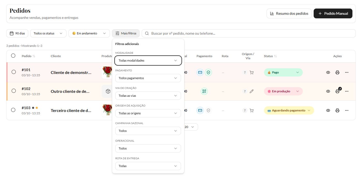
Task: Click the pencil origin icon on order #102
Action: [252, 91]
